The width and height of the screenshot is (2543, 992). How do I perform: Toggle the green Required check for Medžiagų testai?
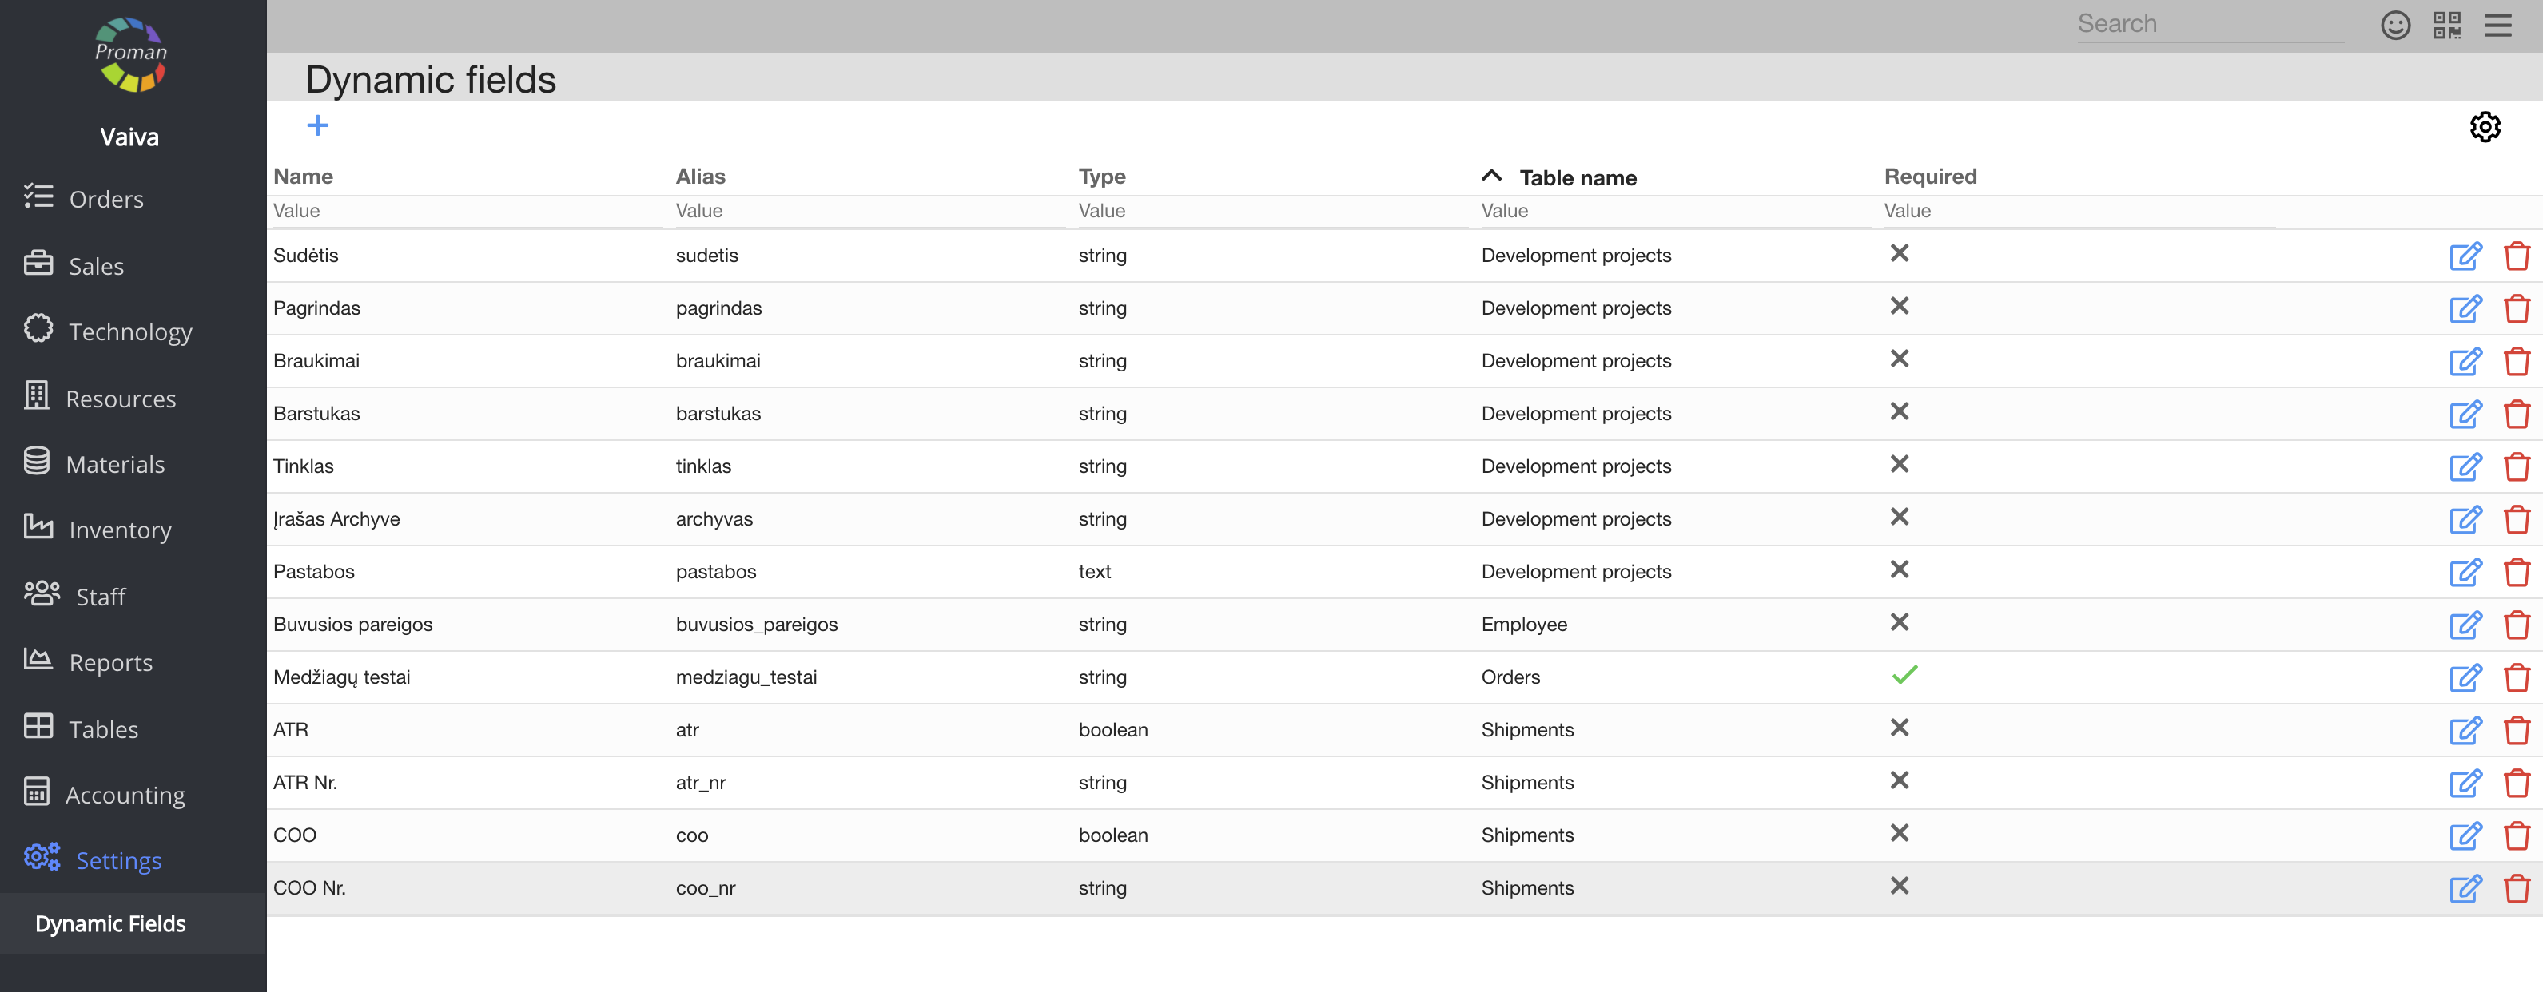click(1904, 675)
